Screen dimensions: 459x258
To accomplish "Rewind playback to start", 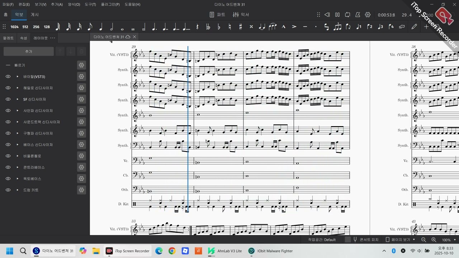I will pyautogui.click(x=327, y=15).
